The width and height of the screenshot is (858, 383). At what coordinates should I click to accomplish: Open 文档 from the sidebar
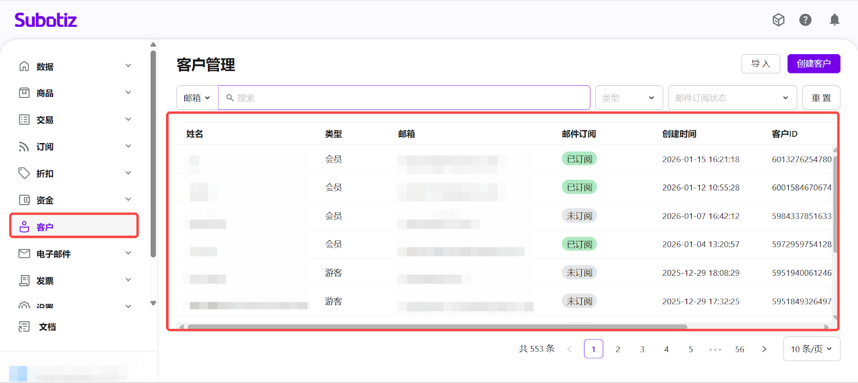47,327
